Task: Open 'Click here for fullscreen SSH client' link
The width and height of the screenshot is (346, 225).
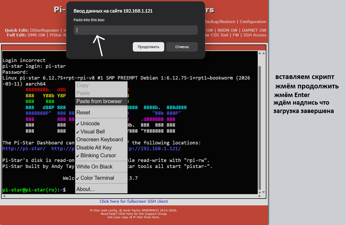Action: pos(134,201)
